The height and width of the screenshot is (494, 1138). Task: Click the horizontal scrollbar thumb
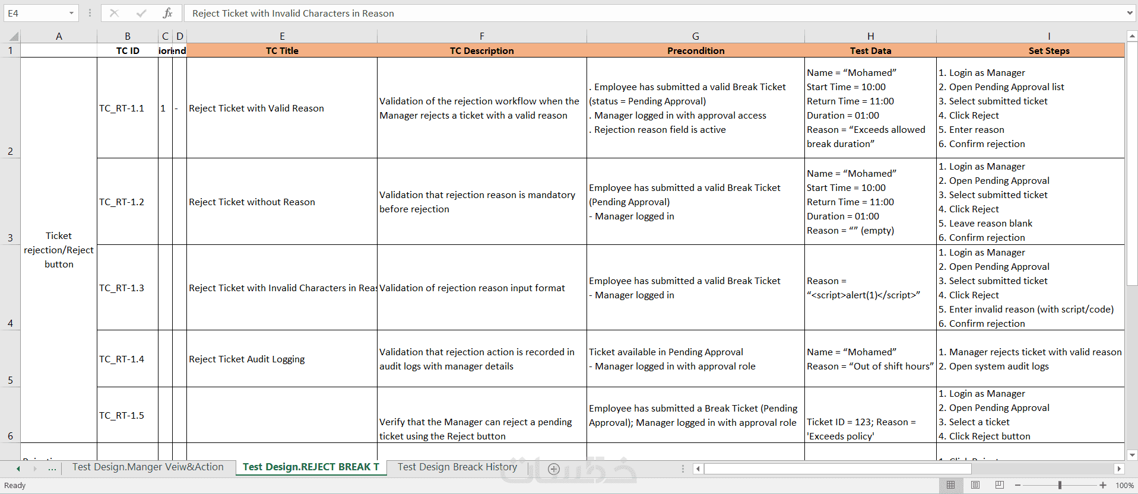pyautogui.click(x=838, y=468)
